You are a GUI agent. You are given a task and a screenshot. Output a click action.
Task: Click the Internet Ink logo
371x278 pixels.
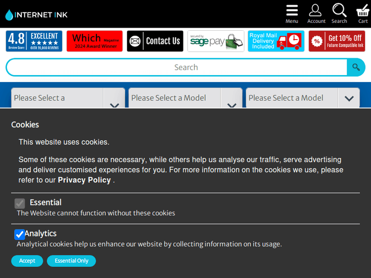(37, 15)
